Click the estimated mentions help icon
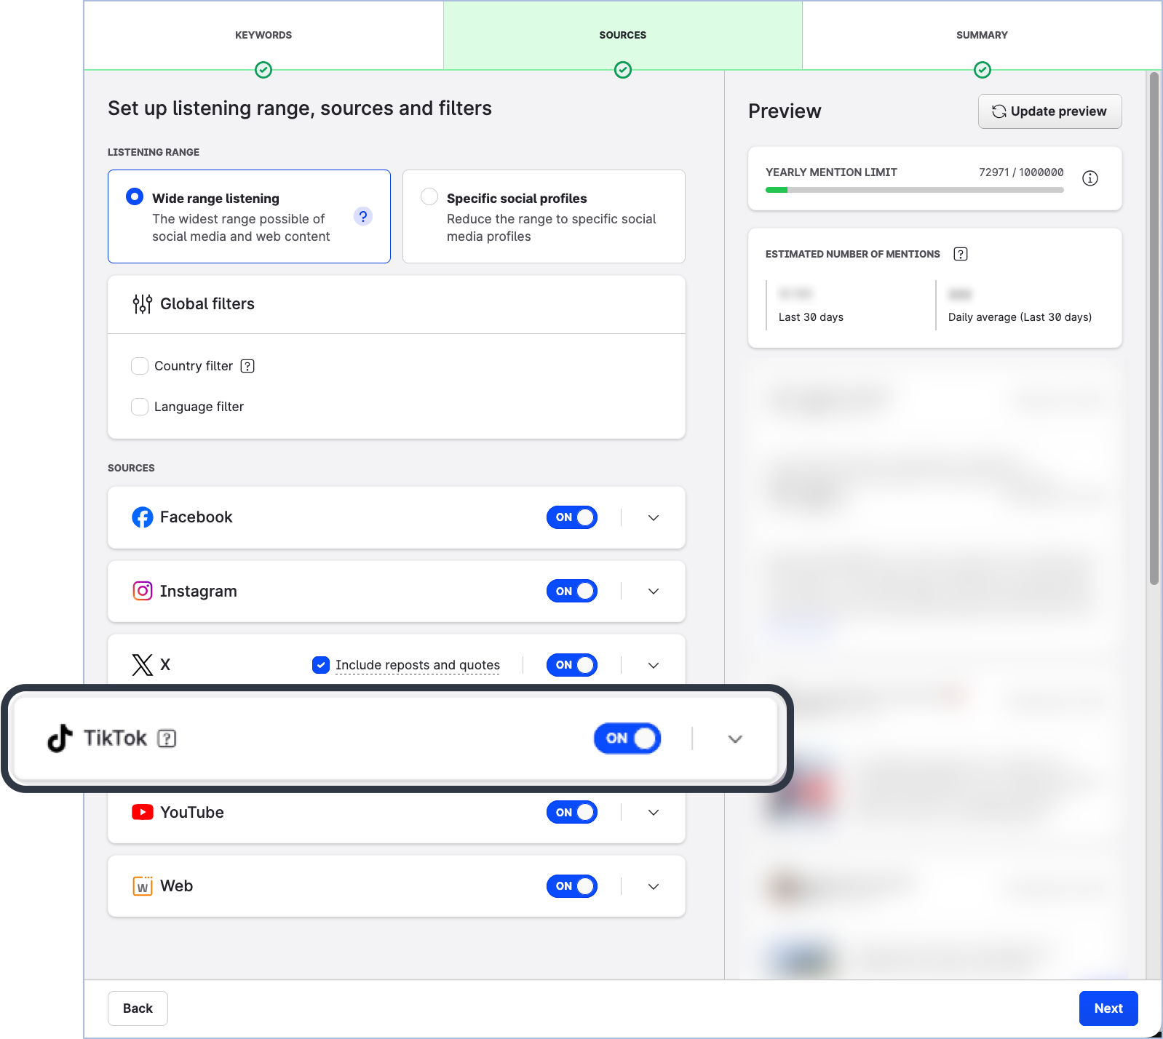The image size is (1163, 1039). pos(961,254)
